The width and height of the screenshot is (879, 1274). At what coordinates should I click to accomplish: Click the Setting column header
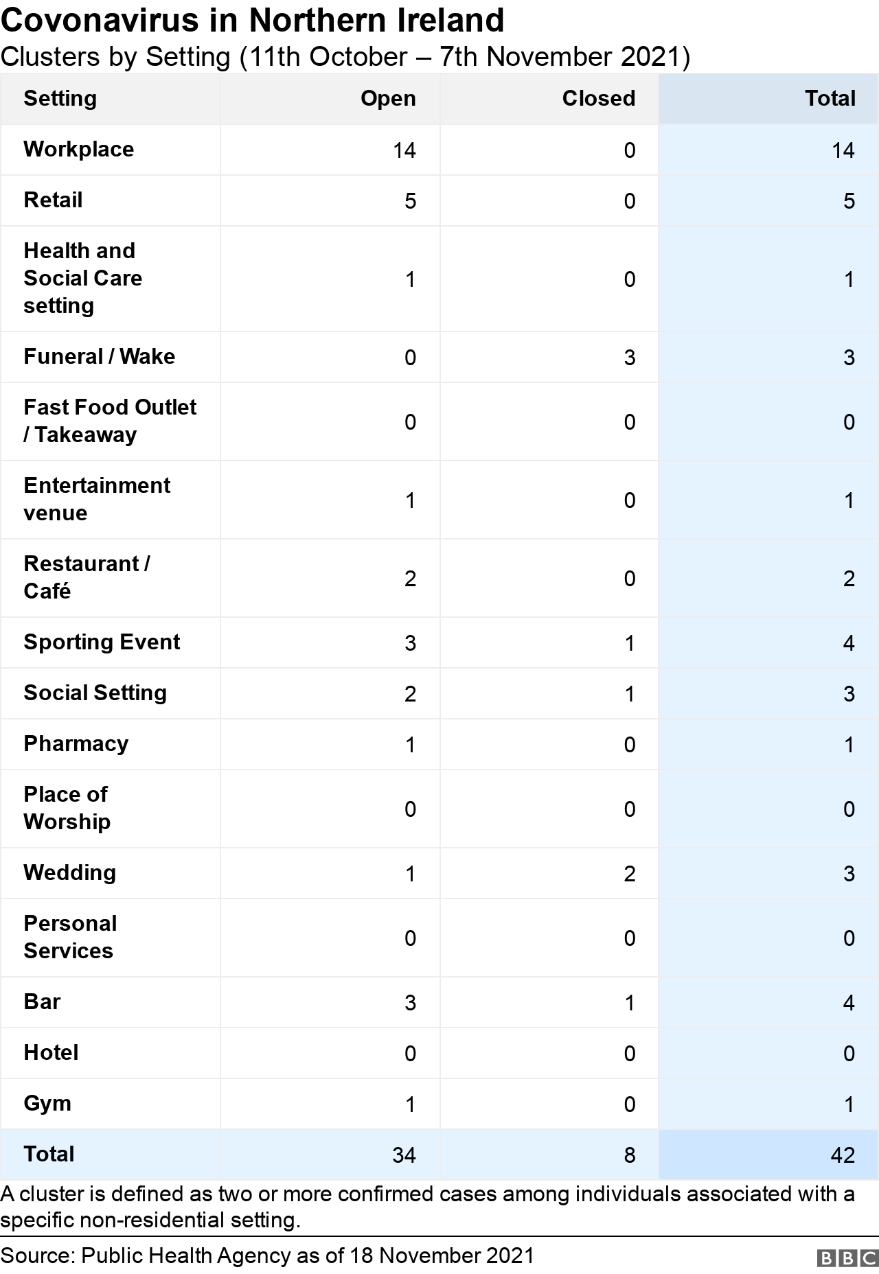[60, 99]
